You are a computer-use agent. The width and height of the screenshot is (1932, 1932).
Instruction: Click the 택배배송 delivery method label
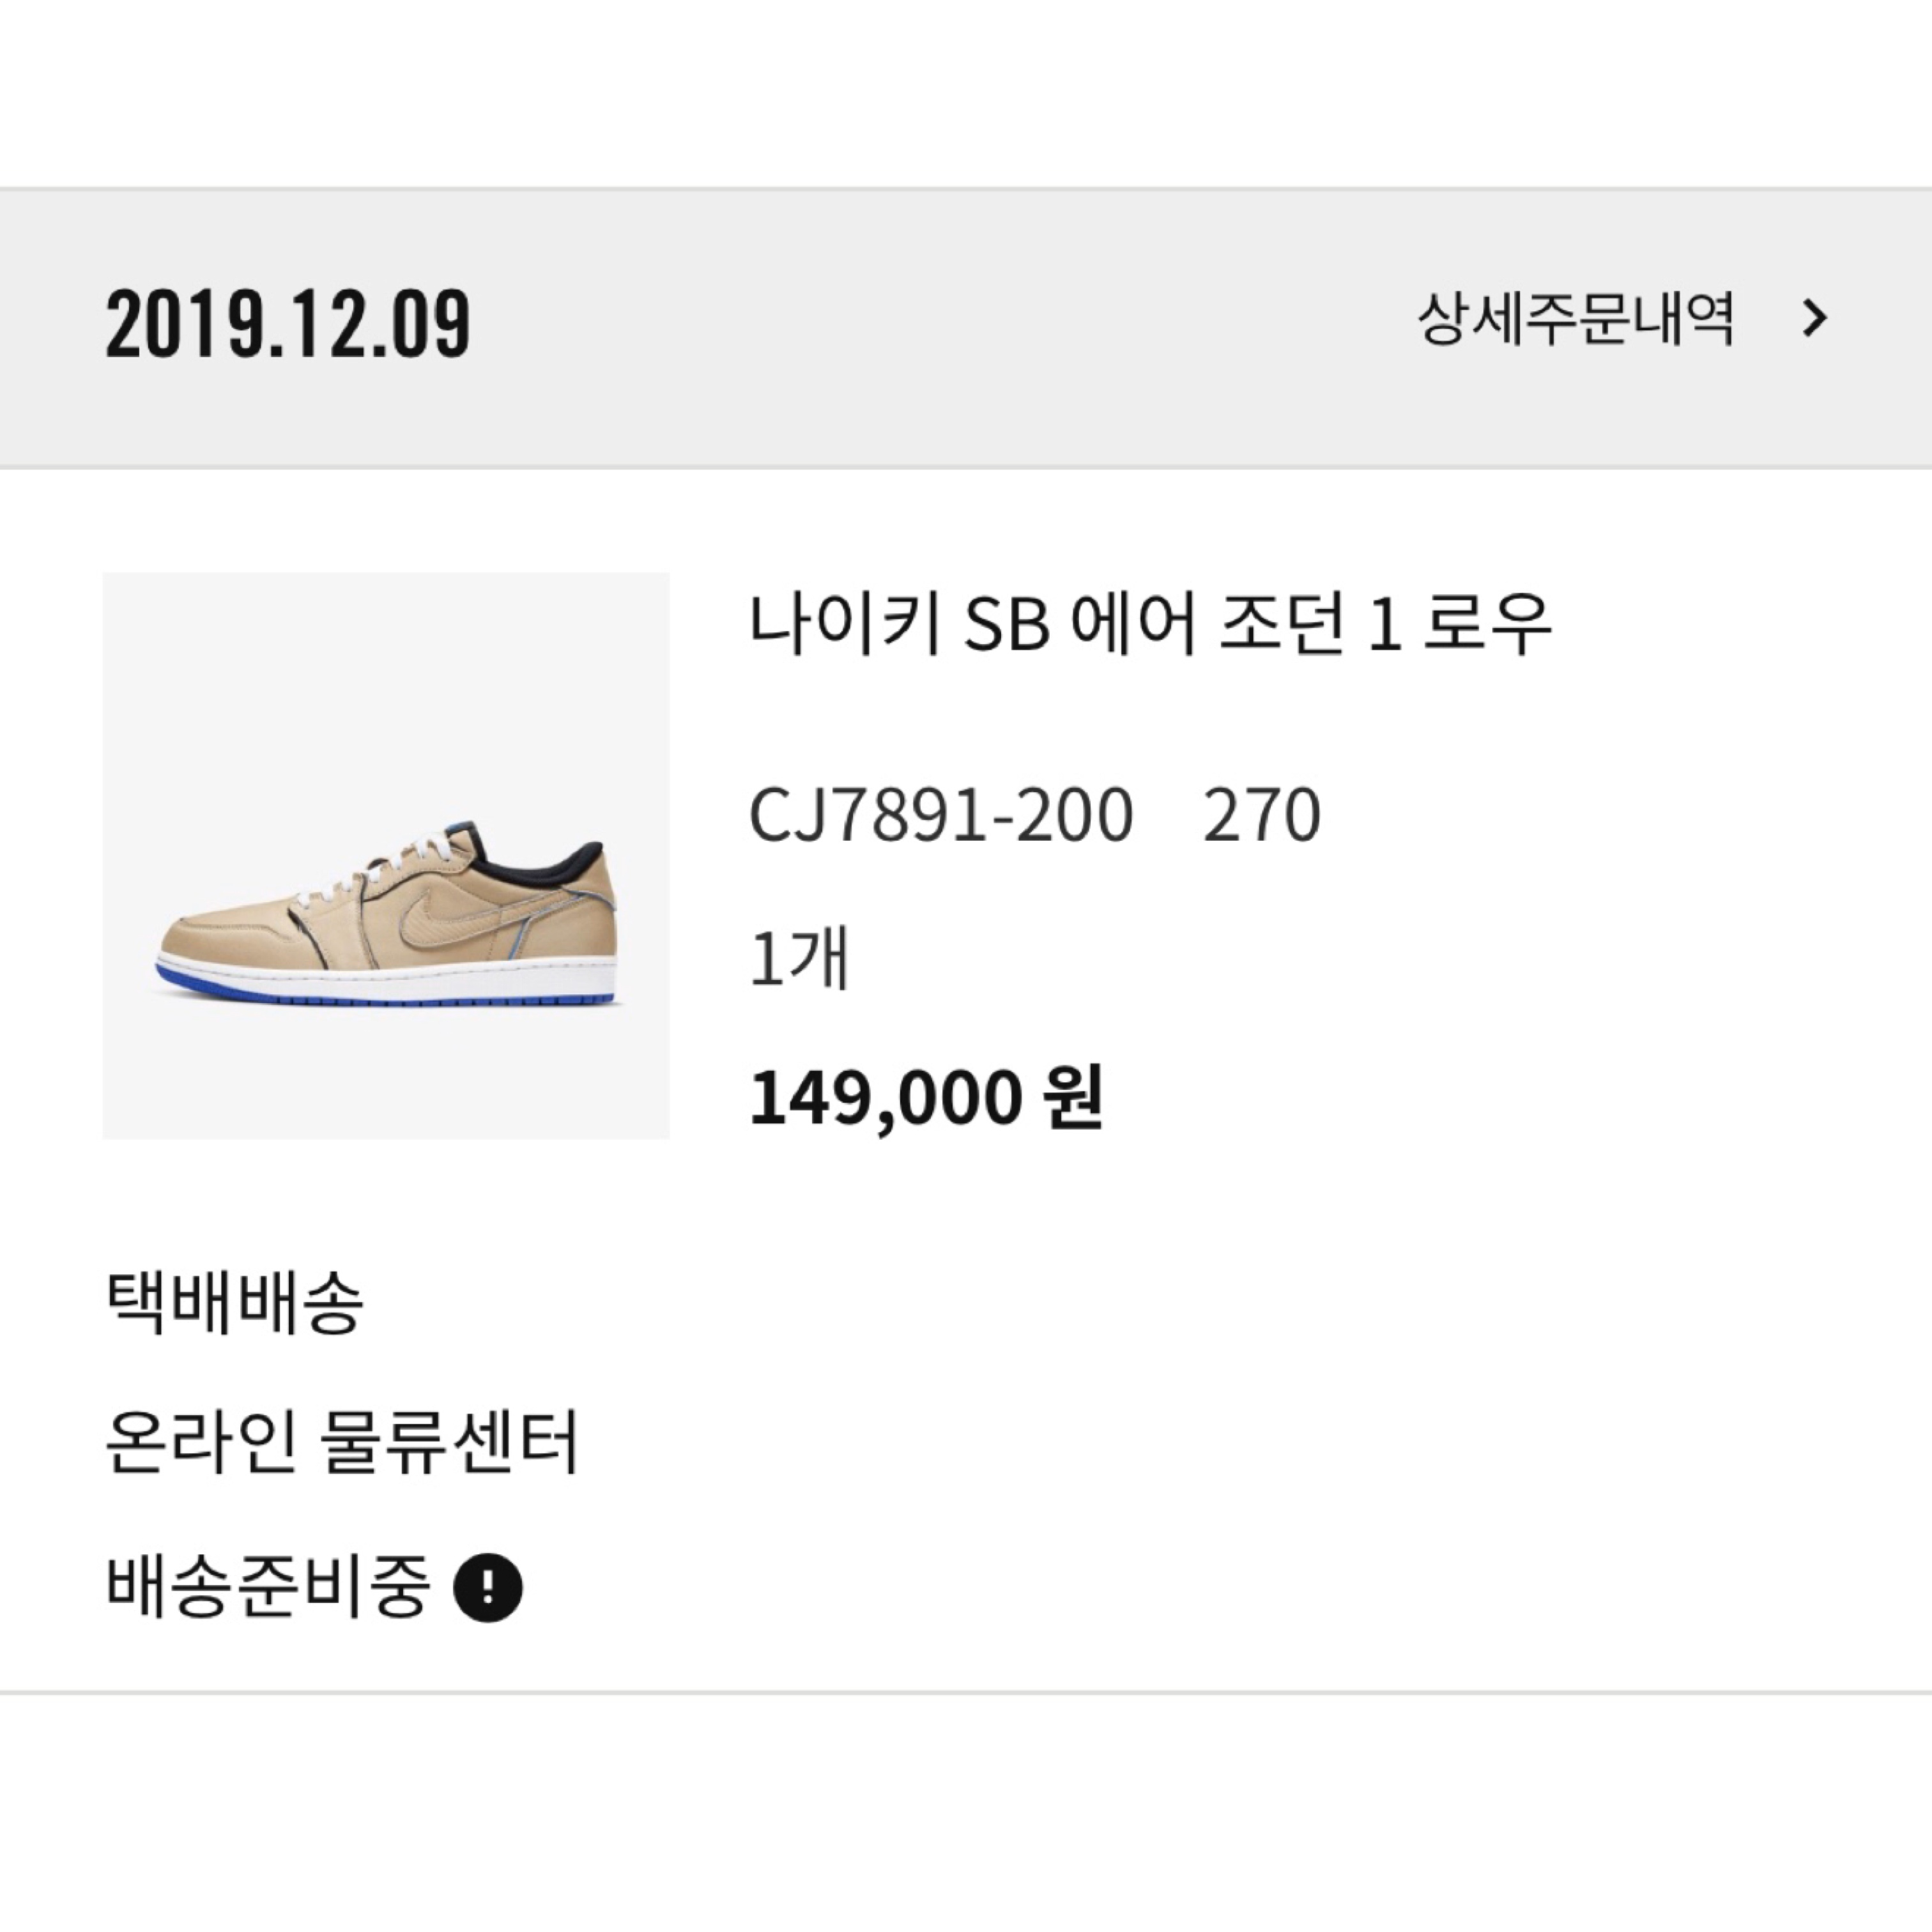pos(234,1303)
